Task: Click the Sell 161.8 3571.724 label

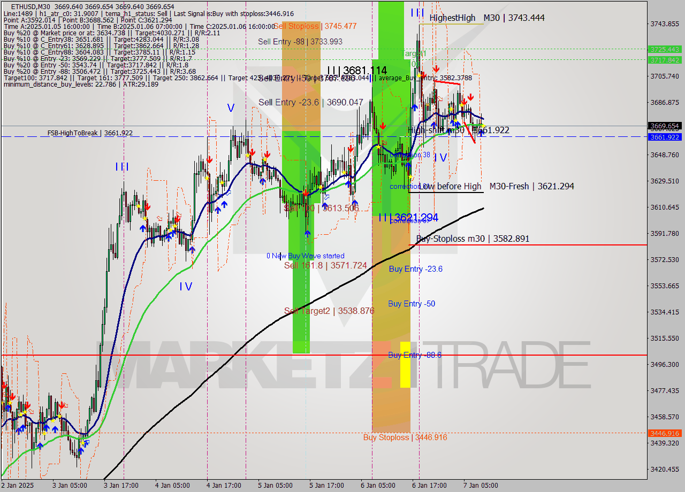Action: coord(325,266)
